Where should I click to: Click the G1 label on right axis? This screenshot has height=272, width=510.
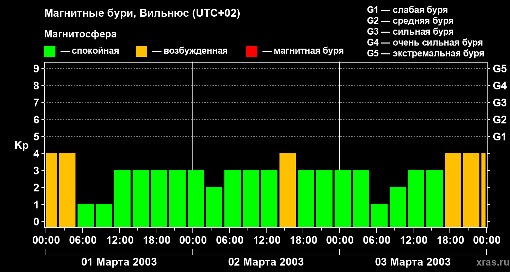(x=500, y=137)
